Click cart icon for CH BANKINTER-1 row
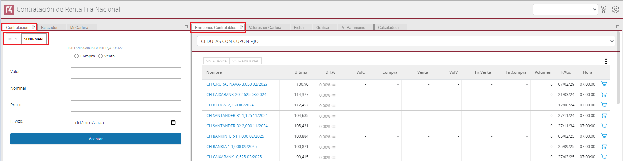The height and width of the screenshot is (161, 623). pos(604,136)
